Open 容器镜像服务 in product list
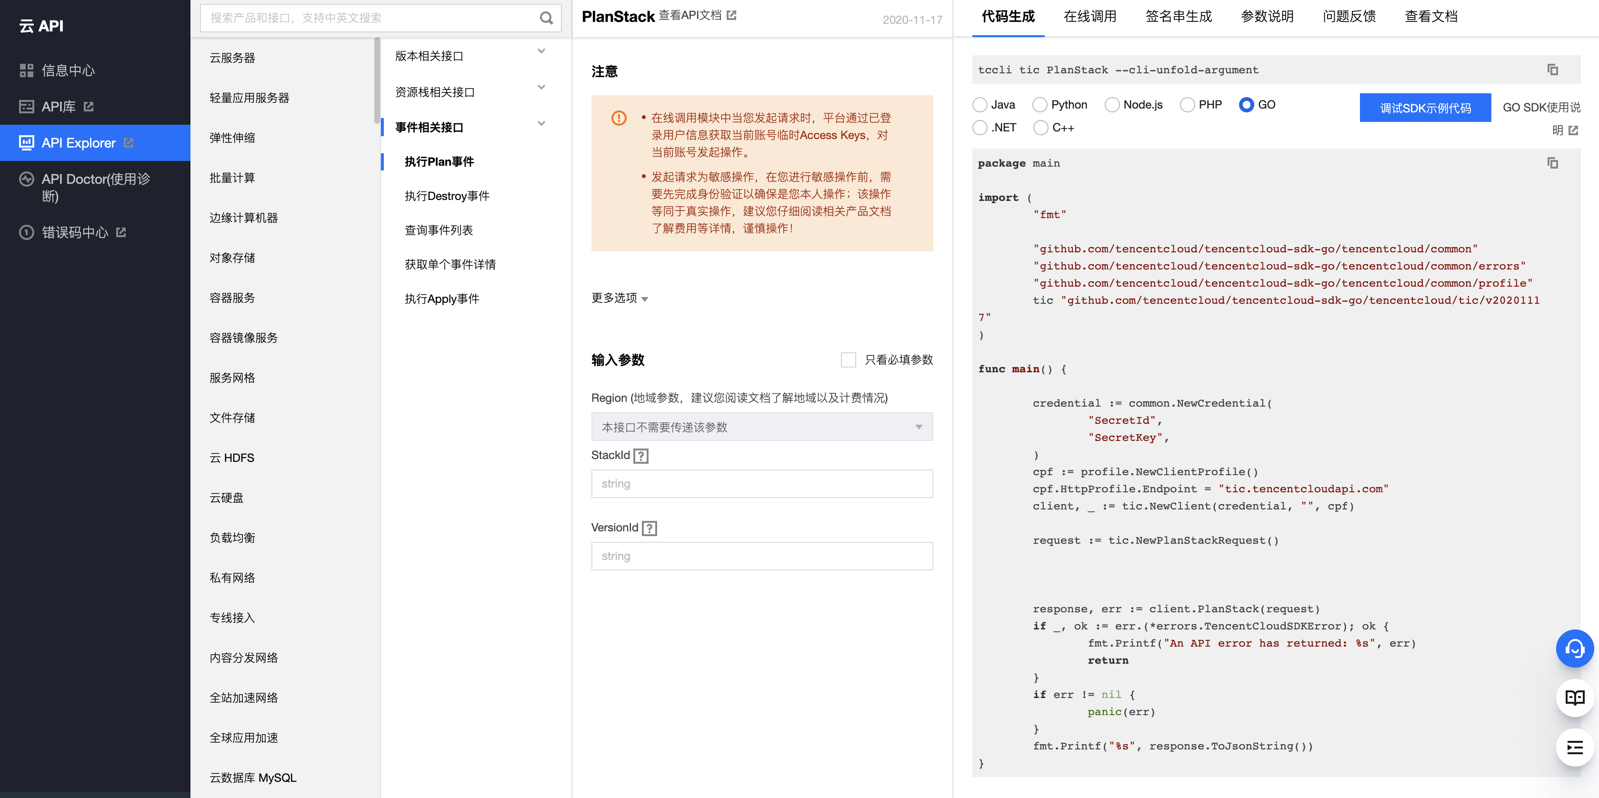 [243, 338]
